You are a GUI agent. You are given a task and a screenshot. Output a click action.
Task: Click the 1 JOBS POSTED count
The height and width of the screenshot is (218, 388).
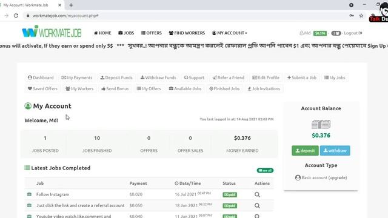point(45,138)
